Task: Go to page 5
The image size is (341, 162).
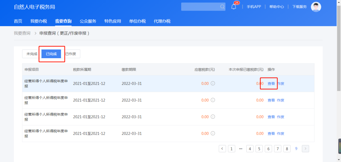Action: [x=259, y=148]
